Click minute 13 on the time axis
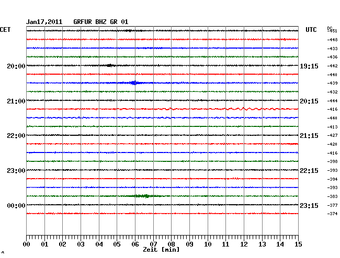The height and width of the screenshot is (258, 340). 262,244
